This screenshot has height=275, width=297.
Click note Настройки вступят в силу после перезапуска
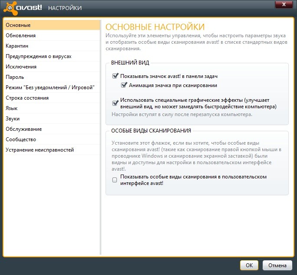pyautogui.click(x=182, y=114)
